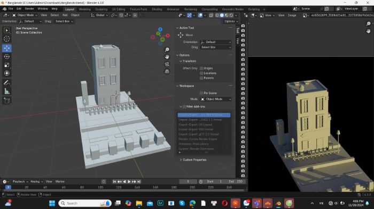
Task: Open the Render menu
Action: coord(29,9)
